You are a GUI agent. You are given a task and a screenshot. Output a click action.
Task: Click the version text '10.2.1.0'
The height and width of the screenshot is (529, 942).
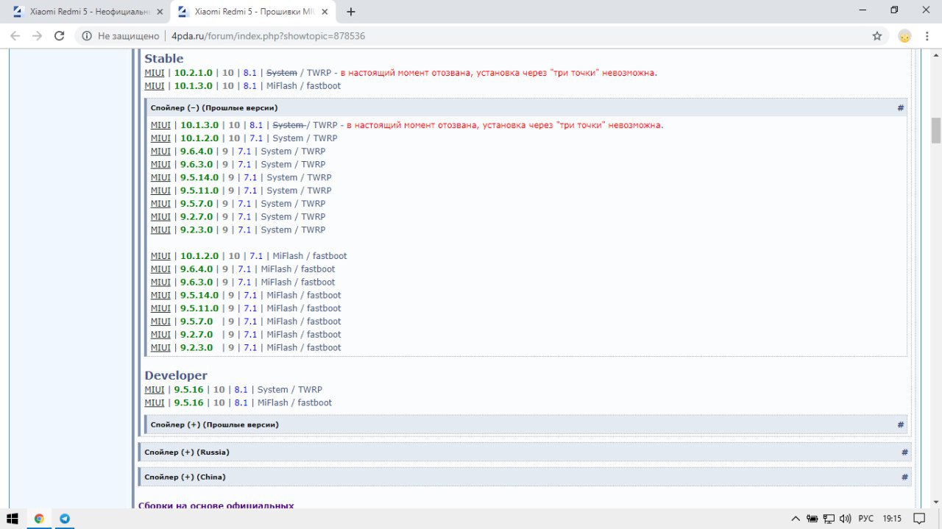click(x=193, y=73)
